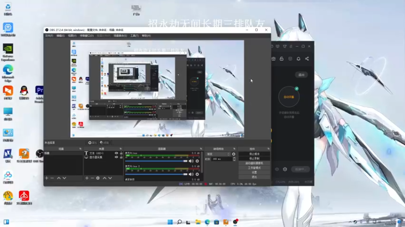Viewport: 405px width, 227px height.
Task: Open settings gear in companion window bottom
Action: pyautogui.click(x=285, y=169)
